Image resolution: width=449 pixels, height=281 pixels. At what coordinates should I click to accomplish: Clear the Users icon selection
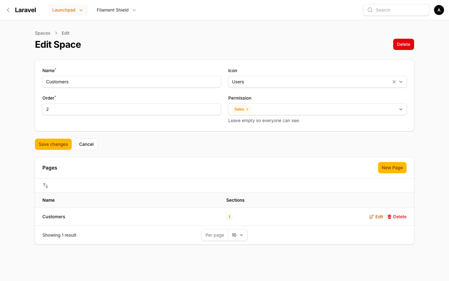[x=394, y=82]
